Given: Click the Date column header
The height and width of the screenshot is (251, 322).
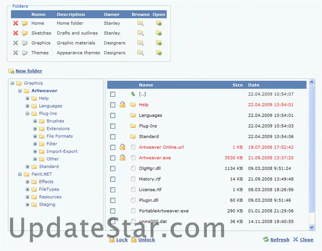Looking at the screenshot, I should (254, 85).
